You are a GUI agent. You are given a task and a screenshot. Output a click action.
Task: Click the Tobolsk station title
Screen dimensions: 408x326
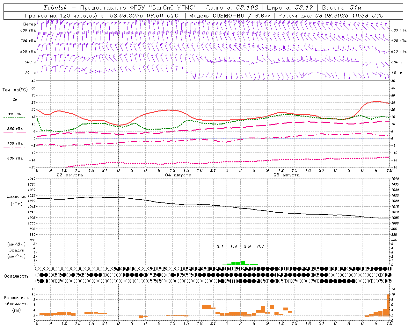click(x=56, y=8)
